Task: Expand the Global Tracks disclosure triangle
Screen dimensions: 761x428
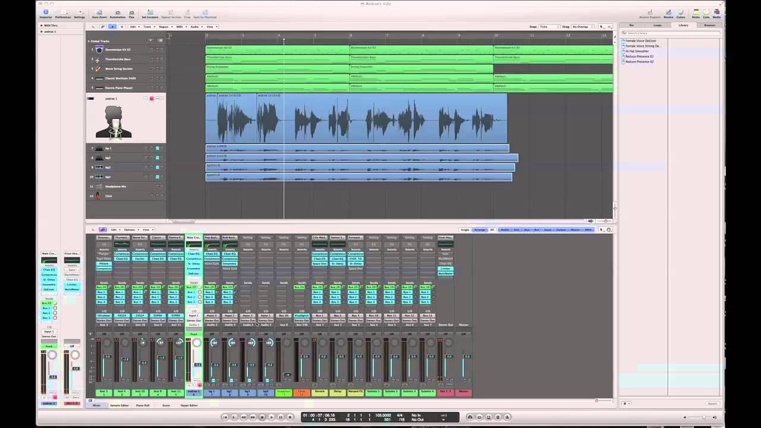Action: click(x=89, y=41)
